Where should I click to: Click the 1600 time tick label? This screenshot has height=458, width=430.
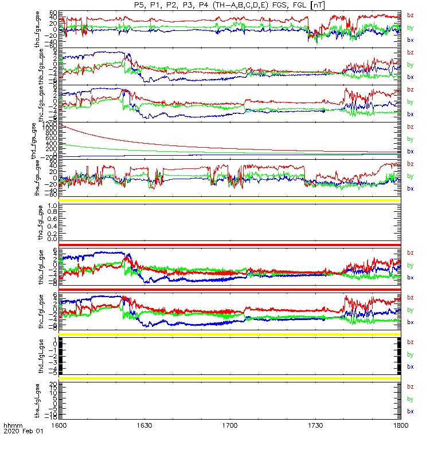(x=59, y=425)
